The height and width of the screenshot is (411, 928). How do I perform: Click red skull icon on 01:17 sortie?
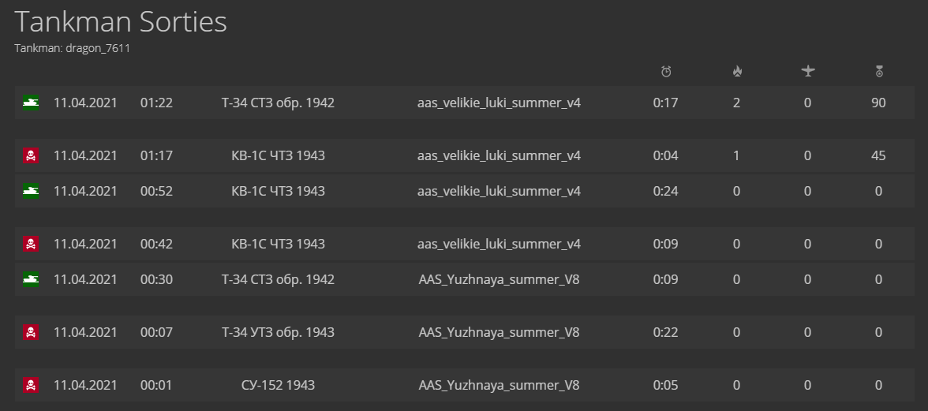tap(31, 155)
